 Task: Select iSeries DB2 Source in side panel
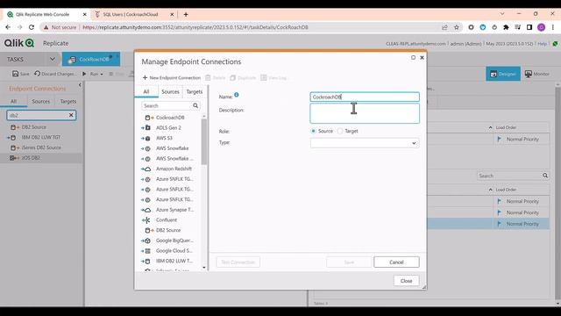coord(41,147)
